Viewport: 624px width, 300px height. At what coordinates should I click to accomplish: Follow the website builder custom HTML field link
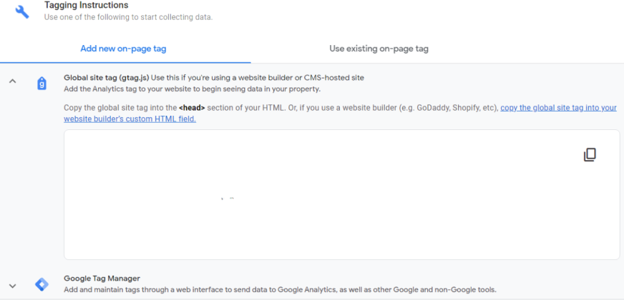558,108
